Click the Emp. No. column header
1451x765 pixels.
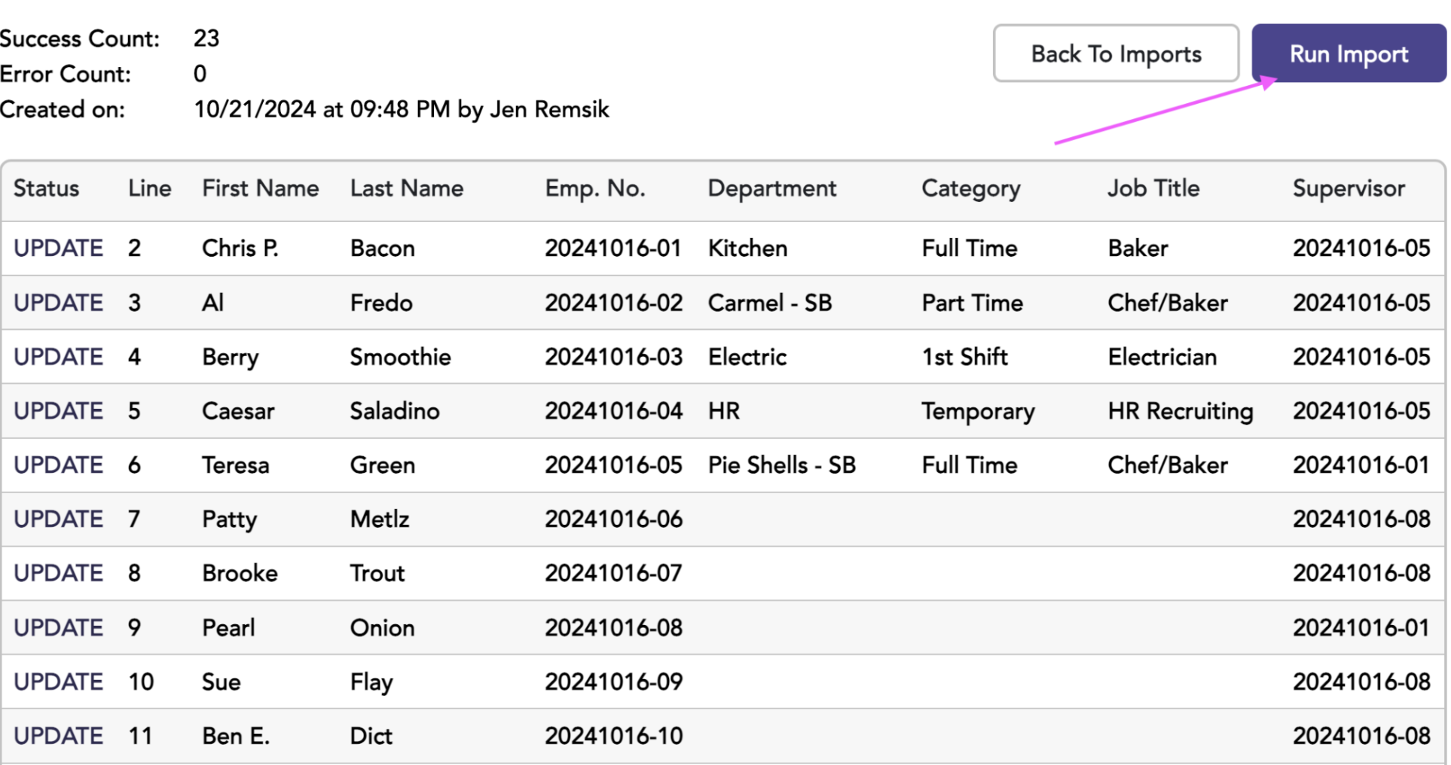tap(595, 188)
